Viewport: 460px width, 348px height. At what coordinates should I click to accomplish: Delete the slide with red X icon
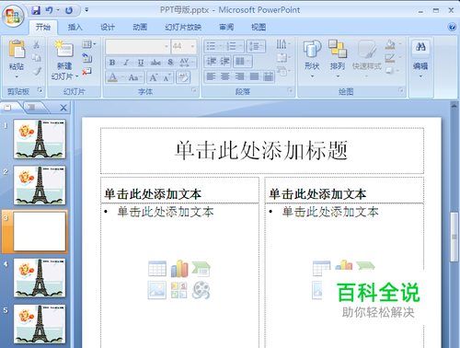86,71
